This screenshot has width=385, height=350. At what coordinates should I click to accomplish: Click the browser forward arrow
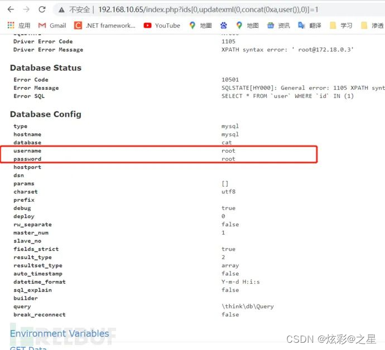(26, 9)
